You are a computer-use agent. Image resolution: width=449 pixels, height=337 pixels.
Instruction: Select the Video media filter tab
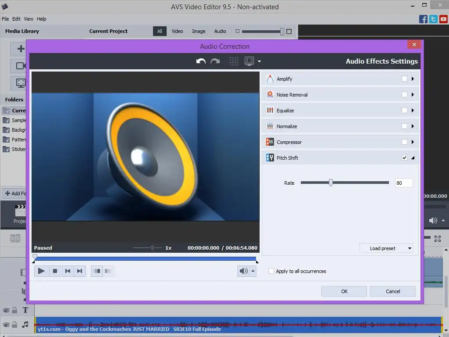(177, 31)
